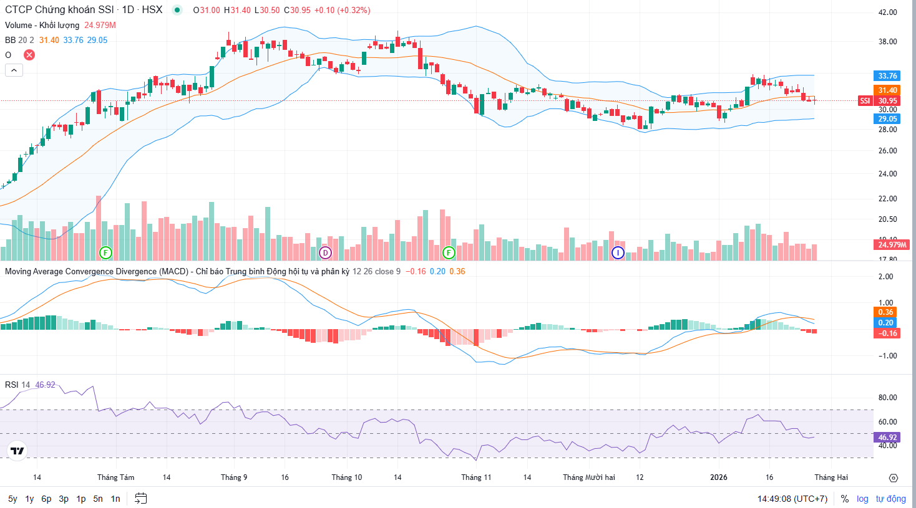
Task: Toggle 'tự động' auto scale
Action: (x=890, y=499)
